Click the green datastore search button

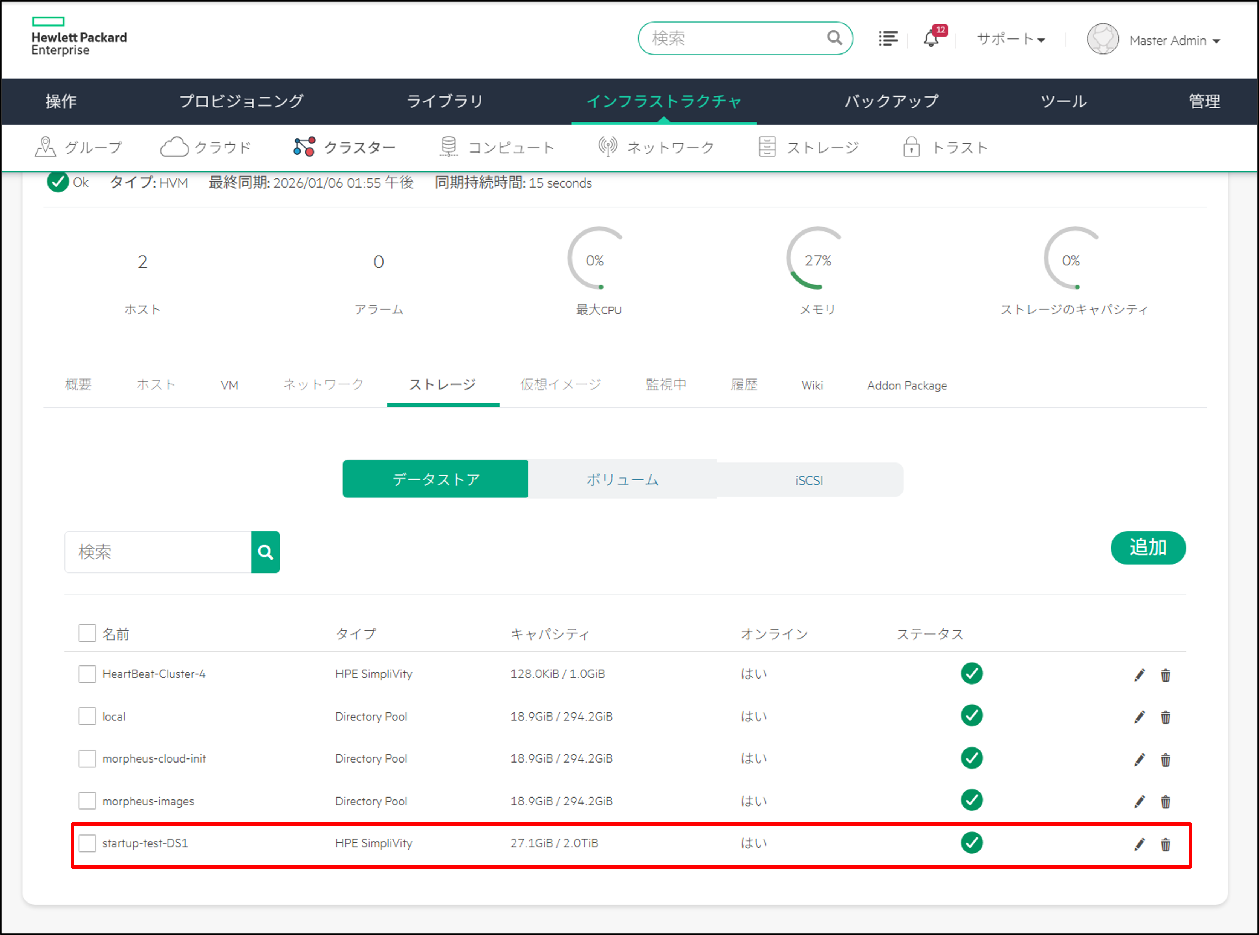tap(266, 552)
